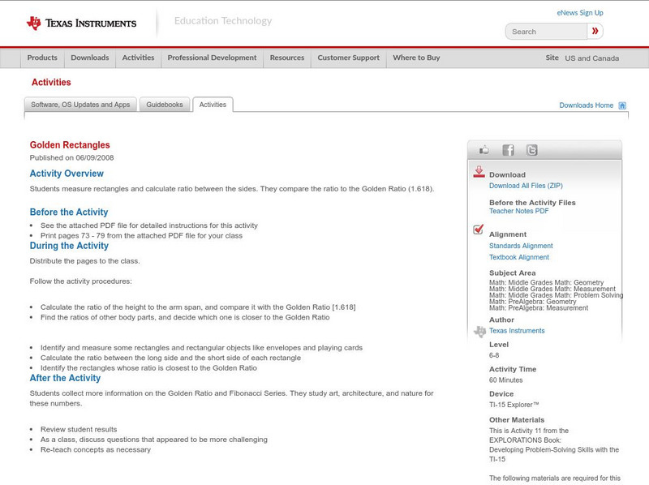649x485 pixels.
Task: Open the Customer Support menu
Action: tap(348, 58)
